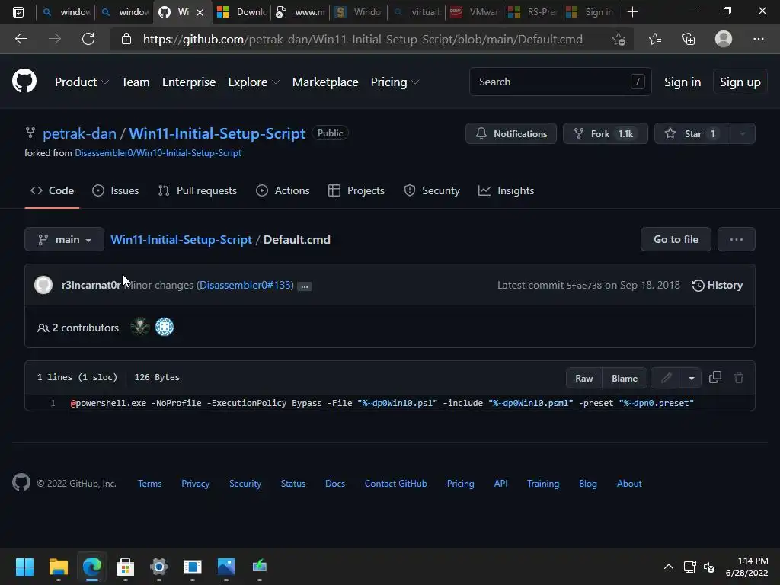Open the Disassembler0#133 link
780x585 pixels.
pos(245,285)
